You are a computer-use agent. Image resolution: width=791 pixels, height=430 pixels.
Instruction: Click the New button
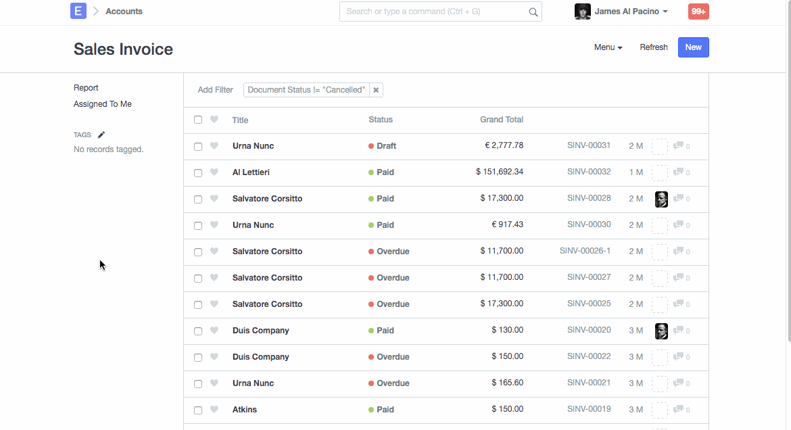point(693,47)
